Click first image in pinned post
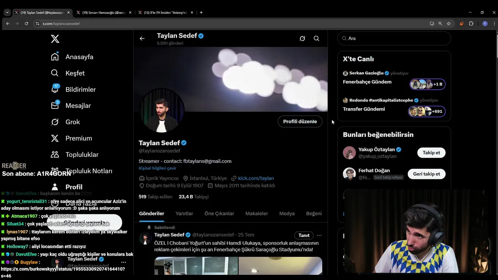498x280 pixels. (196, 266)
